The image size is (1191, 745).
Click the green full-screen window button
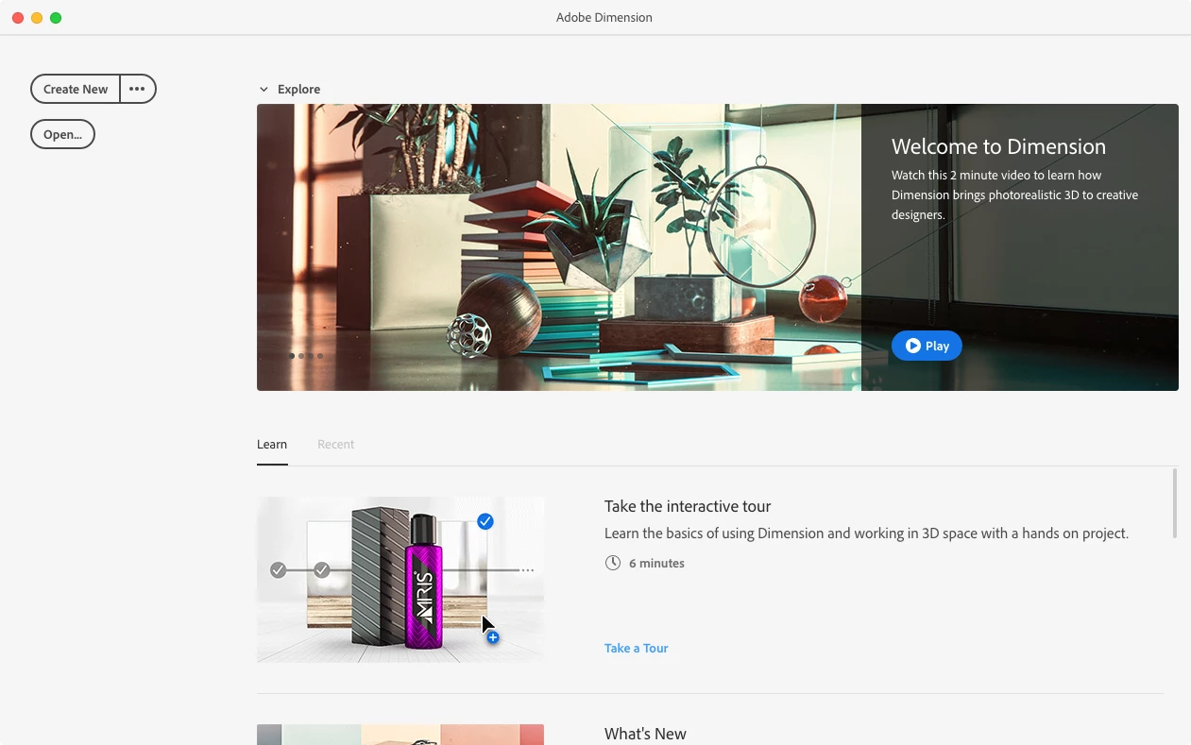coord(56,18)
